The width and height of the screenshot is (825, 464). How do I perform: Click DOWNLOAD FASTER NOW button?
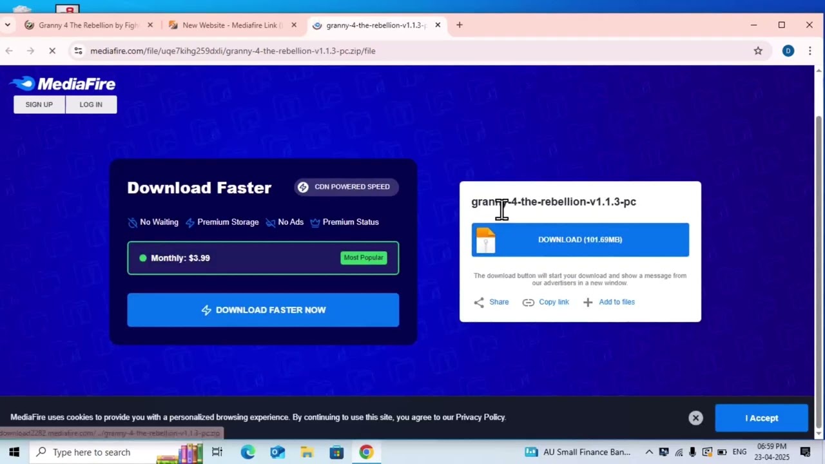(x=263, y=310)
